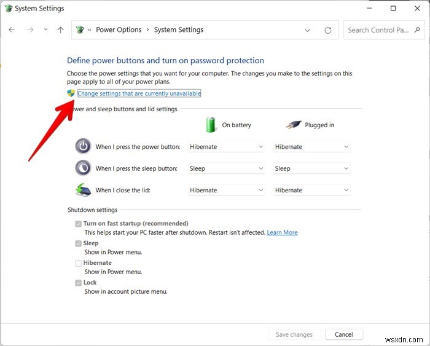Image resolution: width=430 pixels, height=346 pixels.
Task: Open Change settings that are currently unavailable
Action: (139, 93)
